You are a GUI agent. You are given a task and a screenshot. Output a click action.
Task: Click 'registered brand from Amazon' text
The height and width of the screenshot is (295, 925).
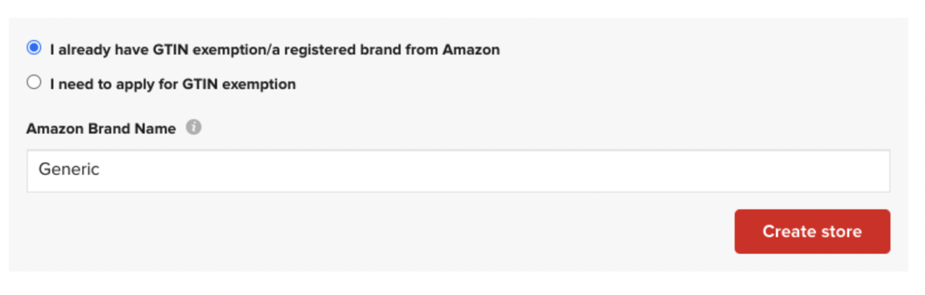tap(392, 50)
